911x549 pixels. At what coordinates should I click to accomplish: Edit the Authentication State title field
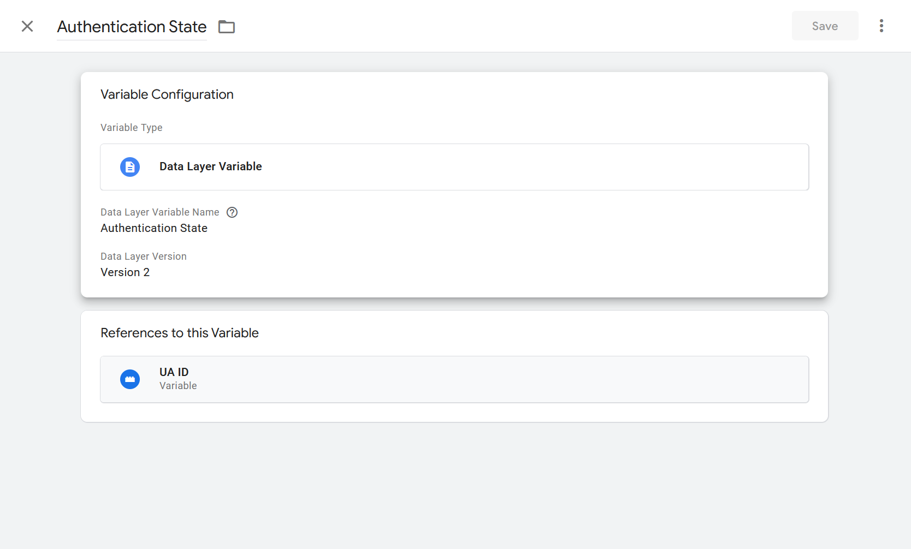point(132,27)
